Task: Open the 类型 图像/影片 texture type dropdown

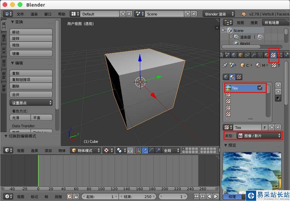Action: 259,136
